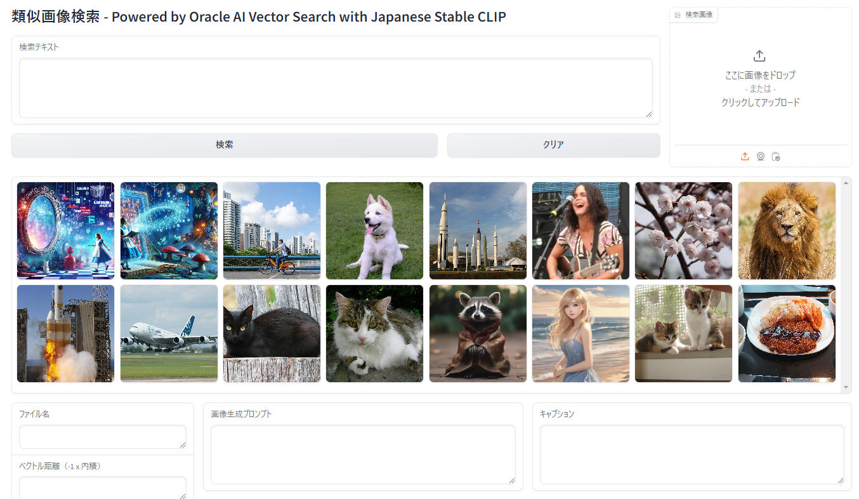Select the black cat thumbnail
Screen dimensions: 859x499
point(272,333)
